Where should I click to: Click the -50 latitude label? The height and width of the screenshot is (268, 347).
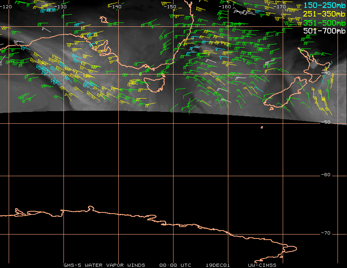click(x=326, y=122)
